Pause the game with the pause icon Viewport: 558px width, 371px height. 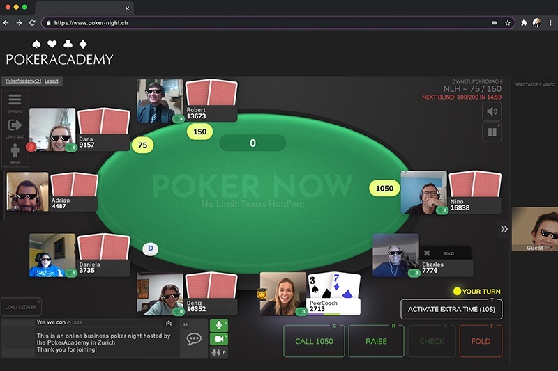point(492,132)
